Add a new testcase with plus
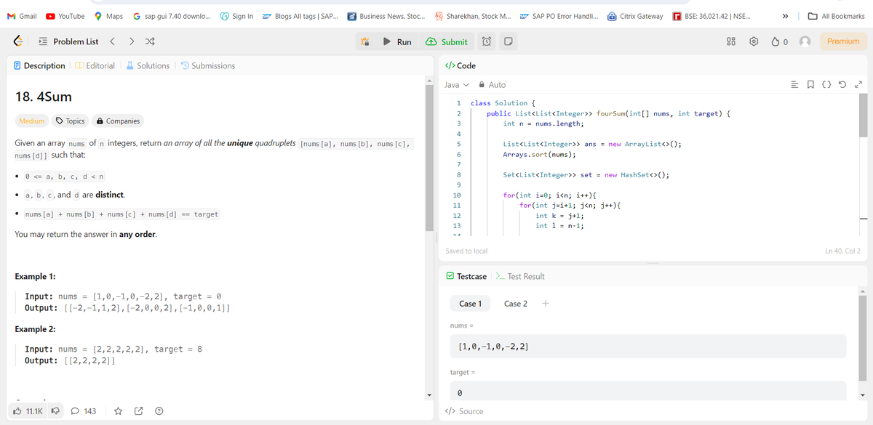 point(546,304)
